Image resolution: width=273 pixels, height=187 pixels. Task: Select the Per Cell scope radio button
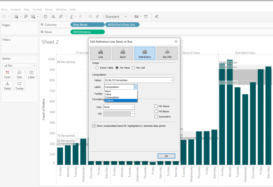coord(133,68)
